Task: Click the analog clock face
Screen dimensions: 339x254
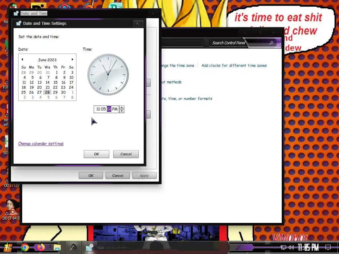Action: pyautogui.click(x=108, y=74)
